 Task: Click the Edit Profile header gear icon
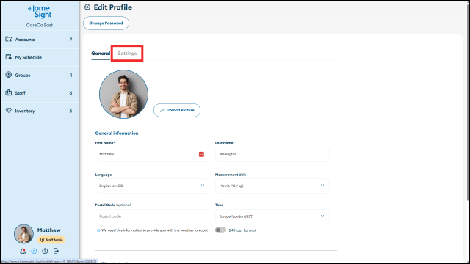[x=87, y=7]
